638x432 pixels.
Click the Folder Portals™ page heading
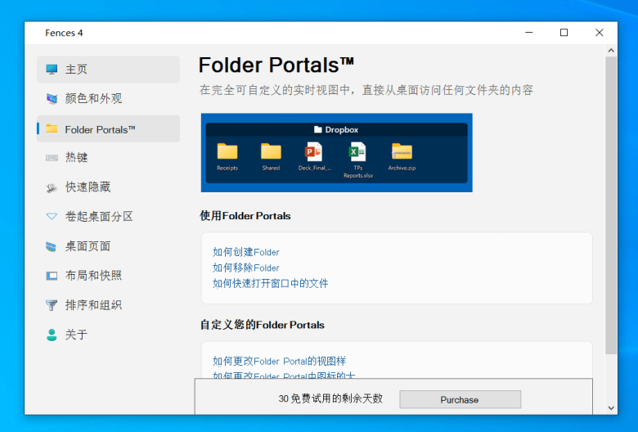(276, 65)
